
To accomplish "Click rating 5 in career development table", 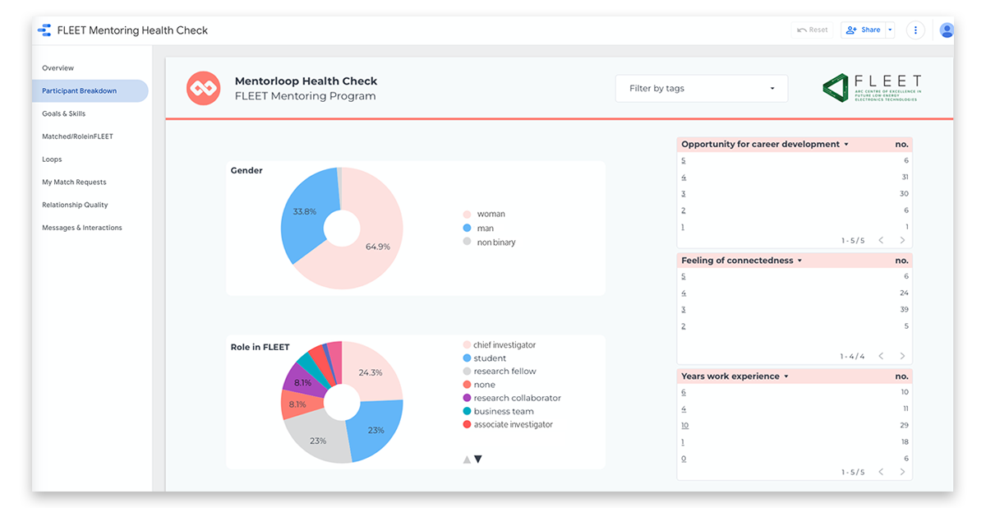I will [684, 161].
